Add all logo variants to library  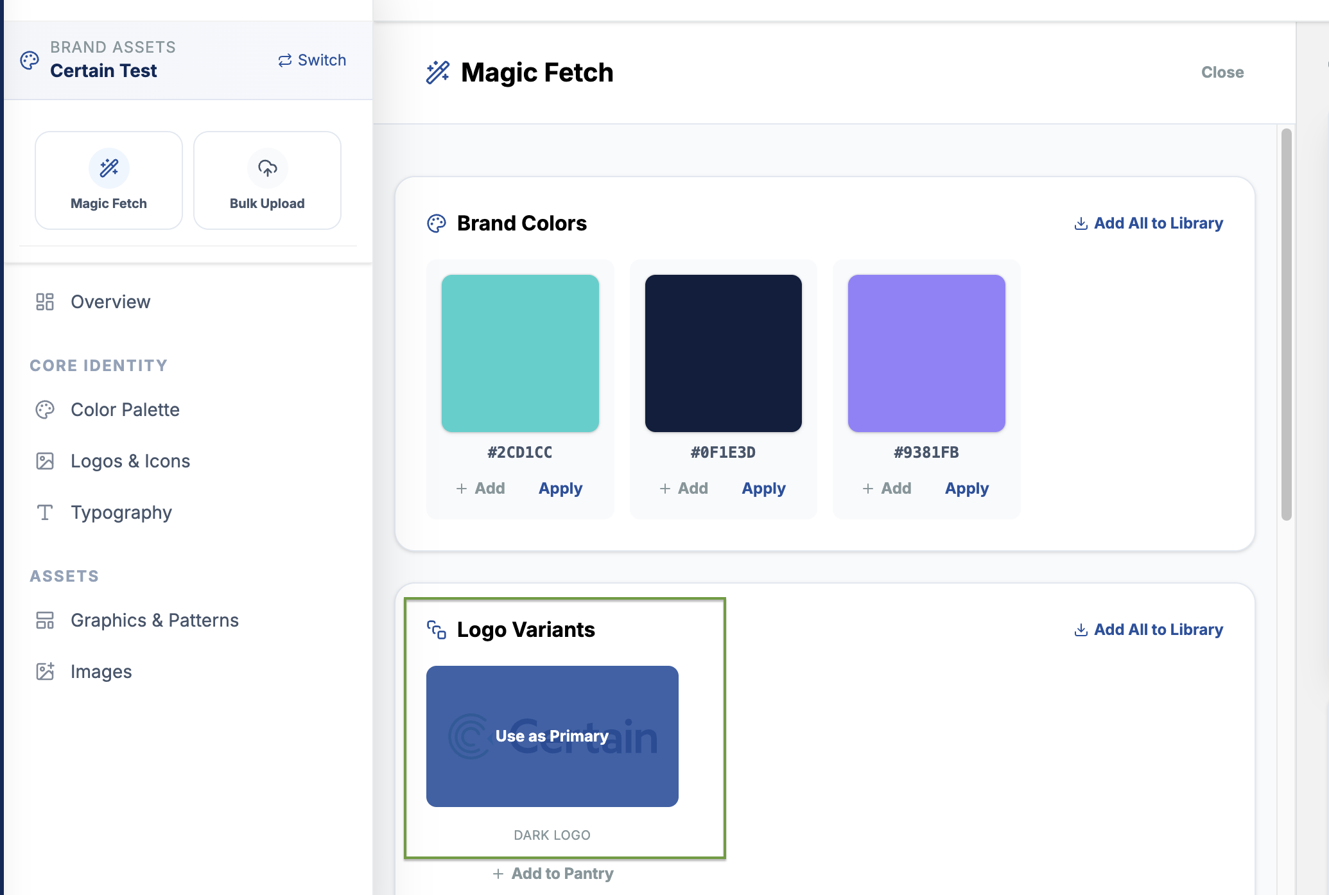[1149, 630]
